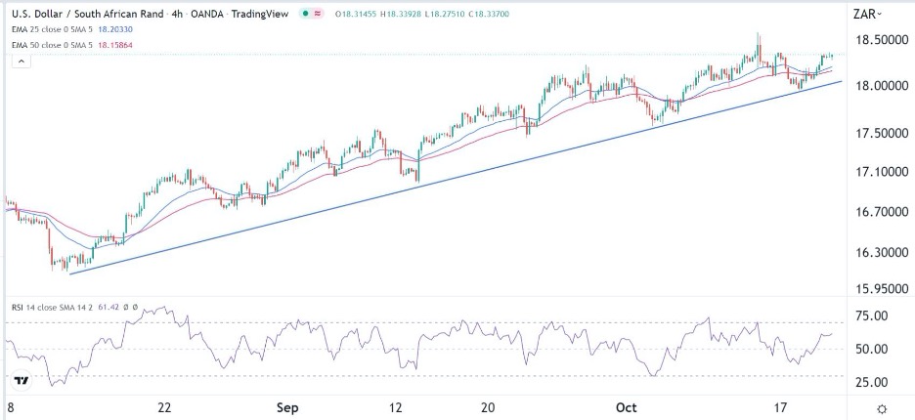
Task: Click the pink approximate-data indicator icon
Action: (x=319, y=14)
